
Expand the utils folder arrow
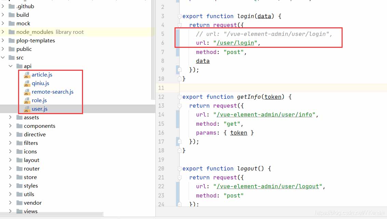coord(10,194)
